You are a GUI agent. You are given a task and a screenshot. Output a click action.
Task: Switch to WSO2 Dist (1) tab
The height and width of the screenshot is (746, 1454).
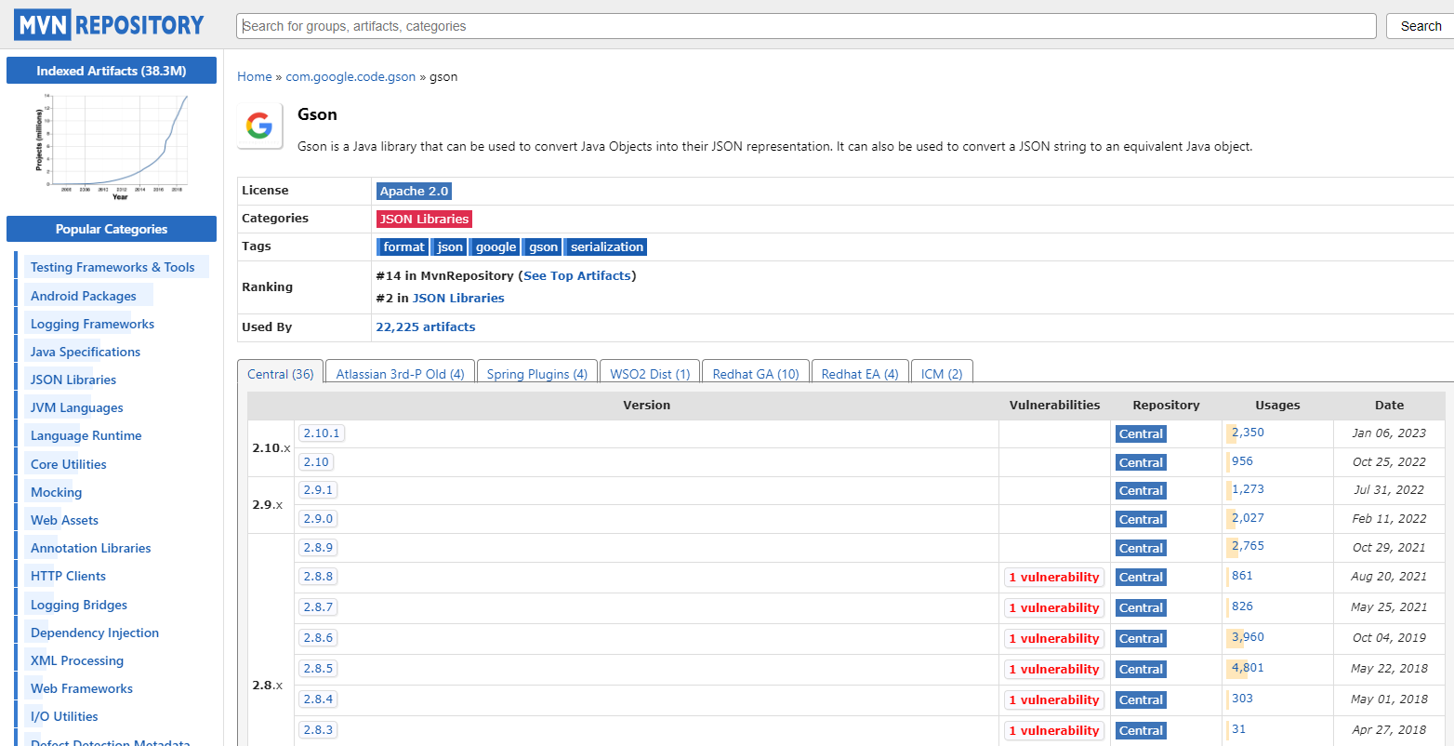pos(650,373)
